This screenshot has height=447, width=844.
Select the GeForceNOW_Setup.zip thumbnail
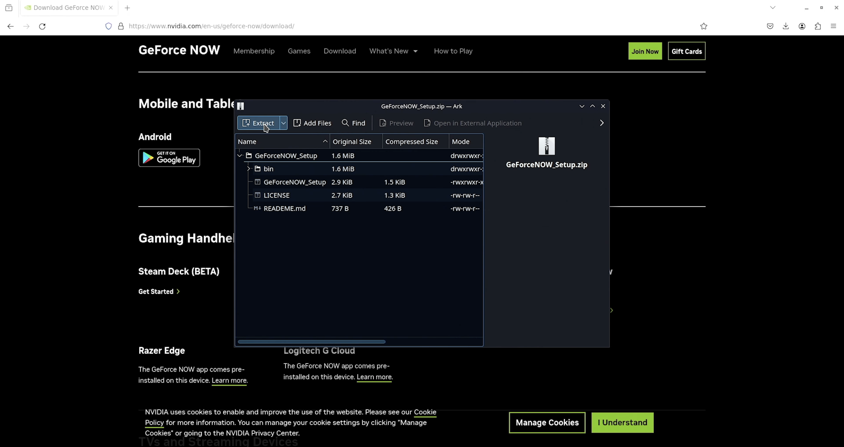coord(546,146)
